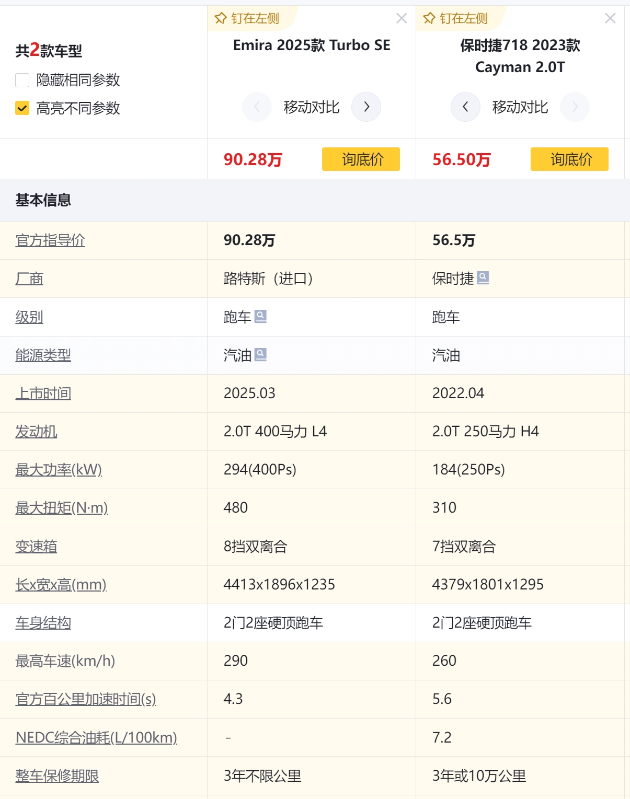Image resolution: width=630 pixels, height=799 pixels.
Task: Open 最大功率(kW) parameter link
Action: 59,470
